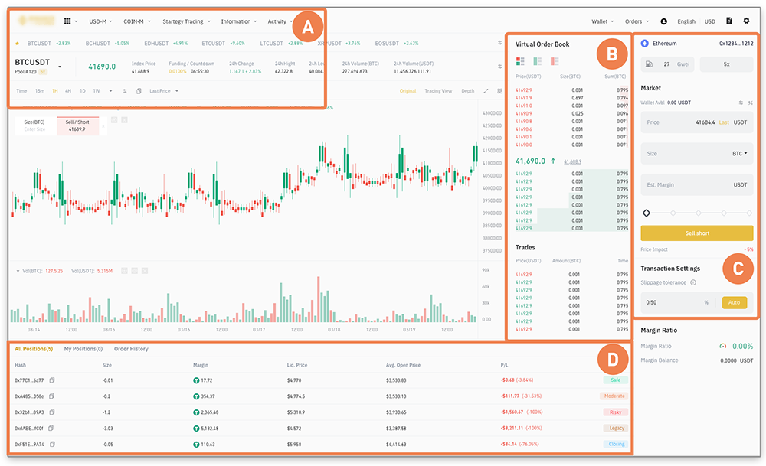Select the combined view icon in Virtual Order Book
The height and width of the screenshot is (466, 766).
521,61
